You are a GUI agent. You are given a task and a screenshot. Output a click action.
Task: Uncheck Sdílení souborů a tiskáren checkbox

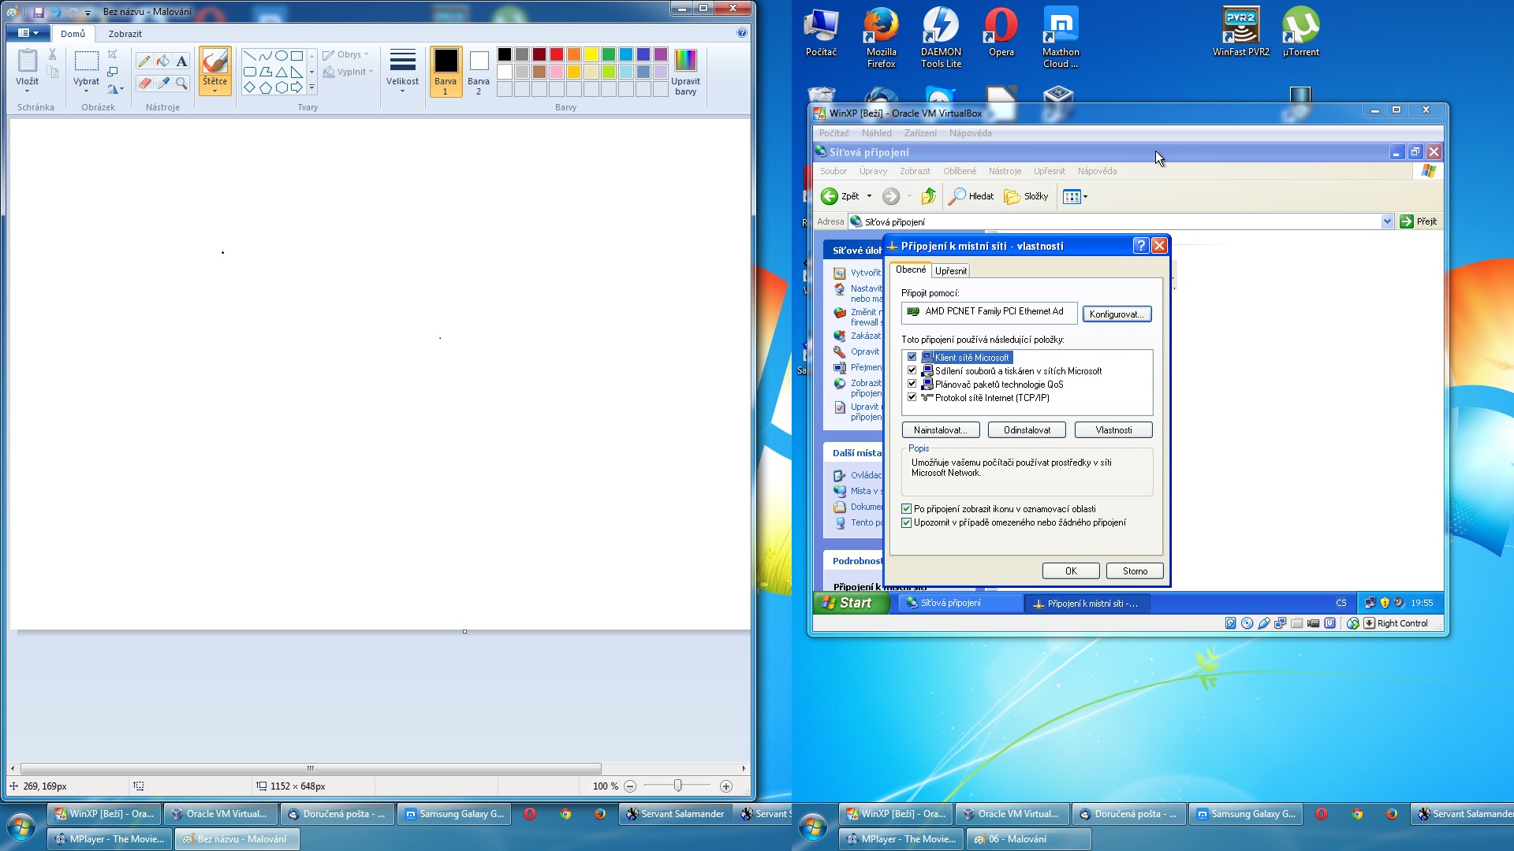click(912, 370)
